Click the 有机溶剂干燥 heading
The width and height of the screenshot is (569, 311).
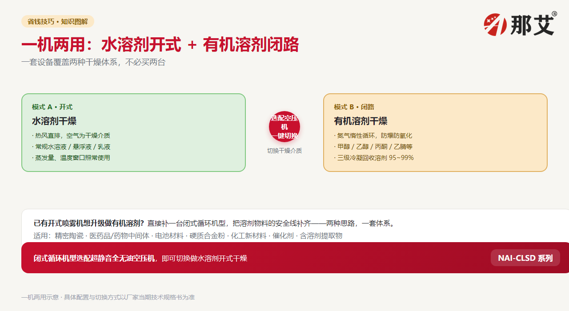361,121
